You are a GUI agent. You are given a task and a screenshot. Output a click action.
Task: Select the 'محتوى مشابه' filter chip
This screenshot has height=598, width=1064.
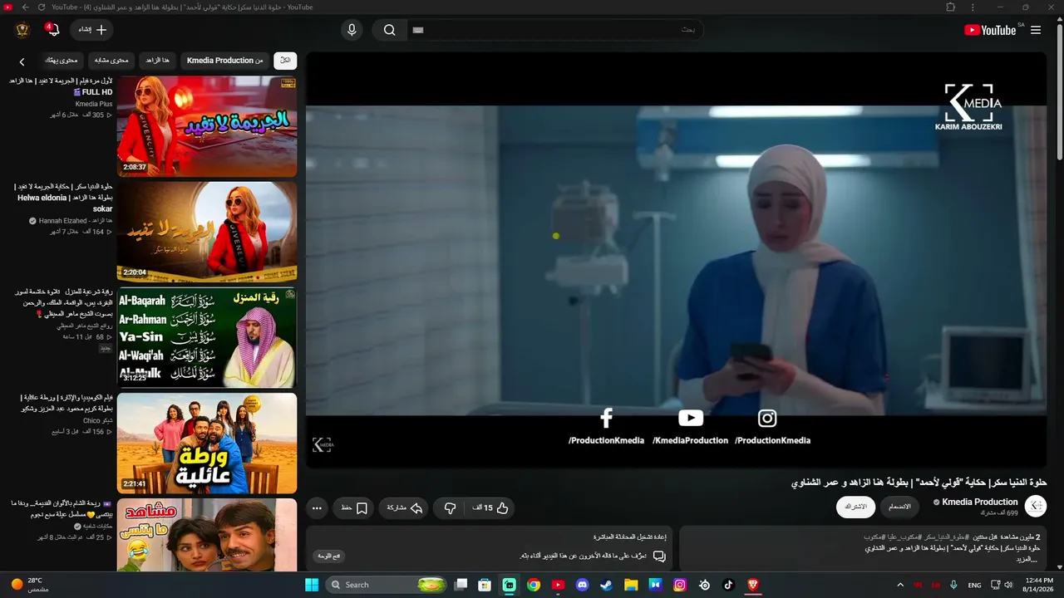pyautogui.click(x=111, y=61)
